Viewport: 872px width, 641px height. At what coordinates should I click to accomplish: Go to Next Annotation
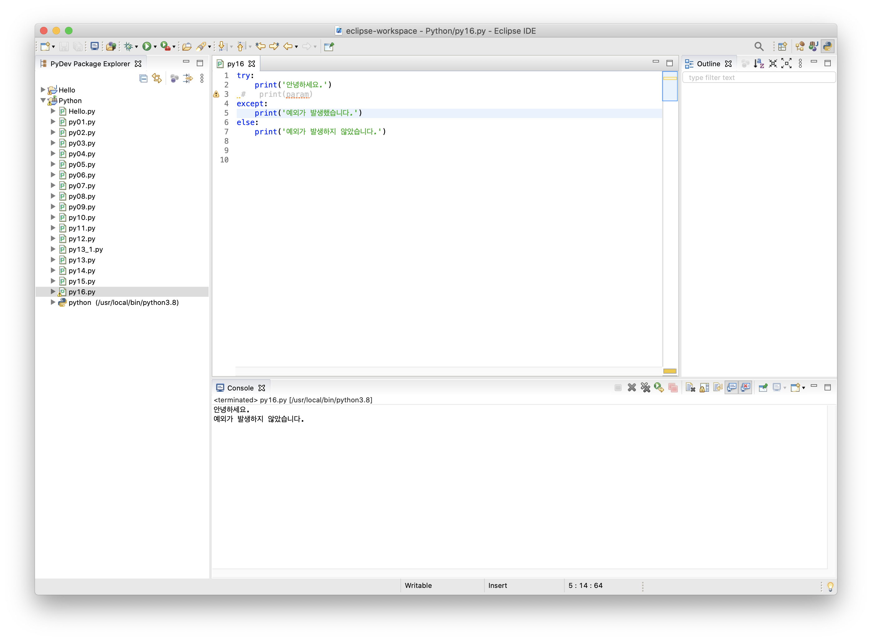tap(223, 47)
